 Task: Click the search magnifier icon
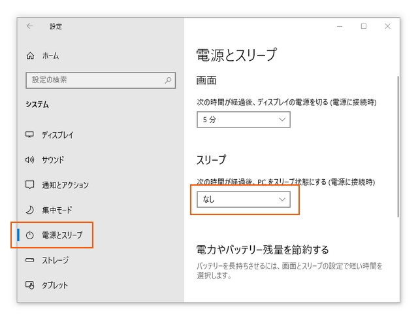[x=168, y=80]
